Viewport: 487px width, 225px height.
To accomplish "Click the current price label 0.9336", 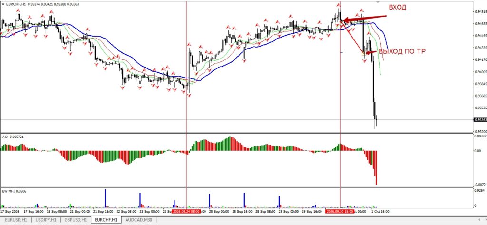I will [480, 120].
